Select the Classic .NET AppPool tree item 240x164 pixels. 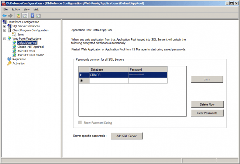[30, 47]
